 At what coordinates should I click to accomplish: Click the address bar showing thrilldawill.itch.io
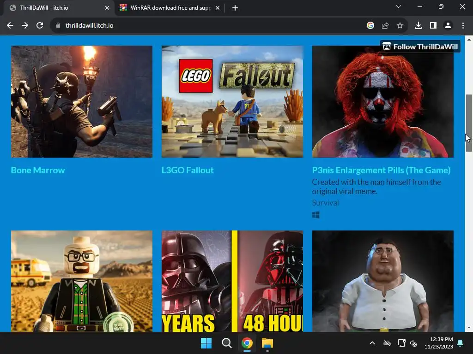[208, 26]
